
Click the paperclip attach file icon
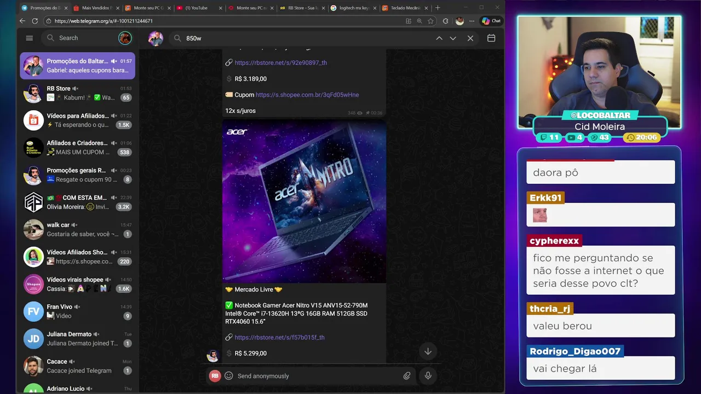pyautogui.click(x=407, y=376)
